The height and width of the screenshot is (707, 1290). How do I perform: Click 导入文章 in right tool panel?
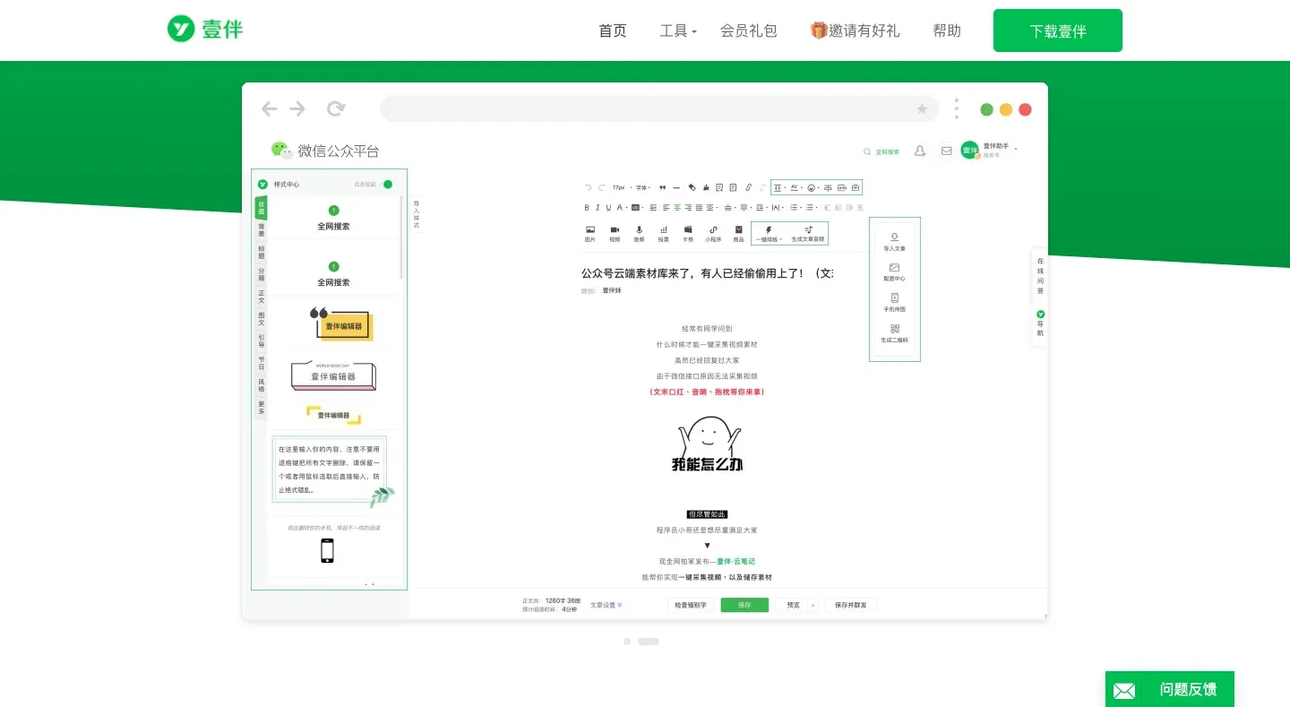point(894,242)
